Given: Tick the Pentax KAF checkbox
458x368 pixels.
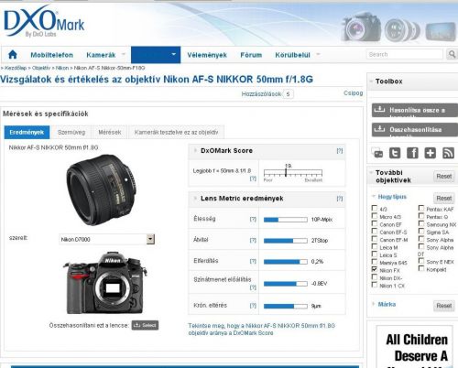Looking at the screenshot, I should click(421, 208).
